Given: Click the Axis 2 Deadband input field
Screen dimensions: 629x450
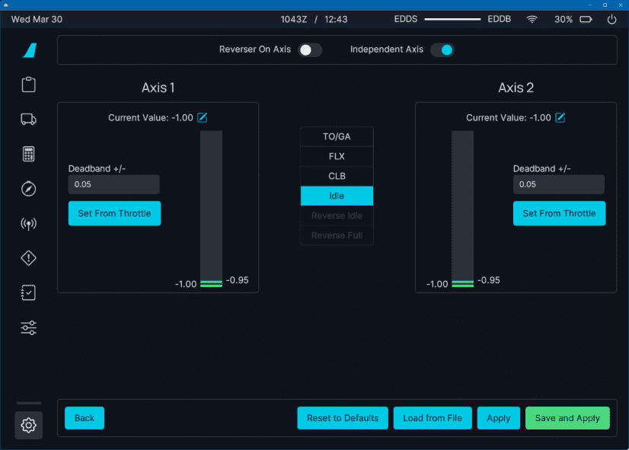Looking at the screenshot, I should coord(558,184).
